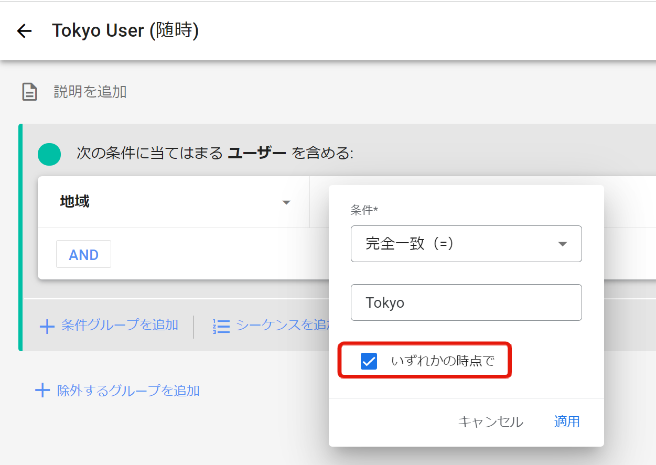This screenshot has width=656, height=465.
Task: Click the Tokyo value input field
Action: 466,302
